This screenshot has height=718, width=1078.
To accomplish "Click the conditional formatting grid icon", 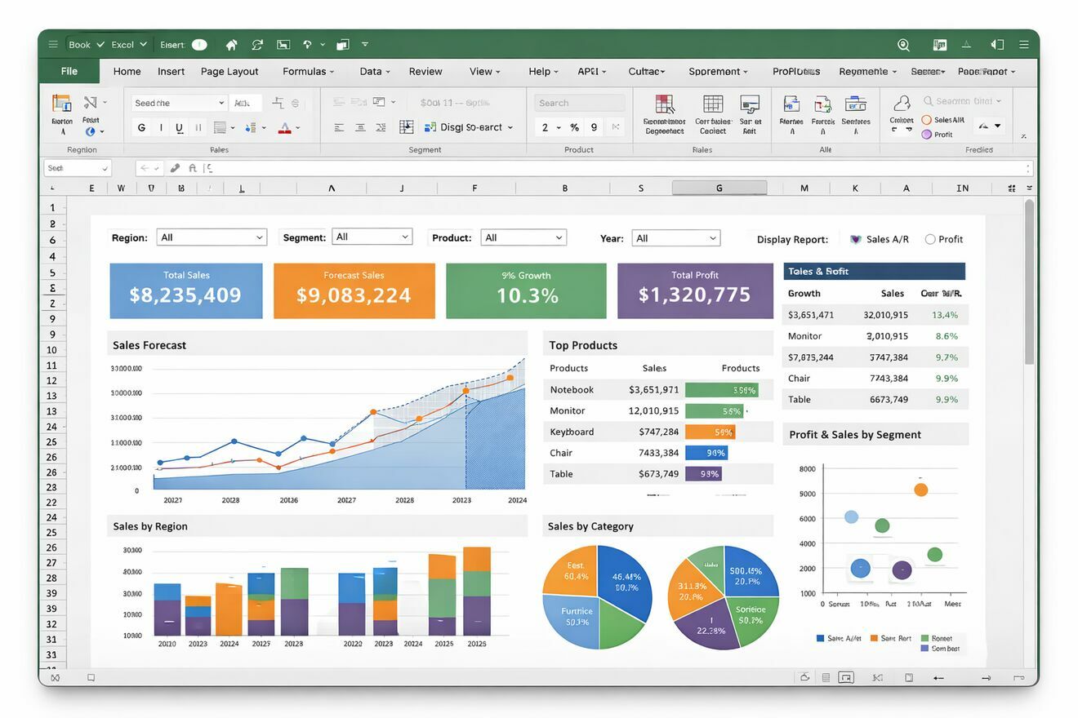I will point(665,104).
